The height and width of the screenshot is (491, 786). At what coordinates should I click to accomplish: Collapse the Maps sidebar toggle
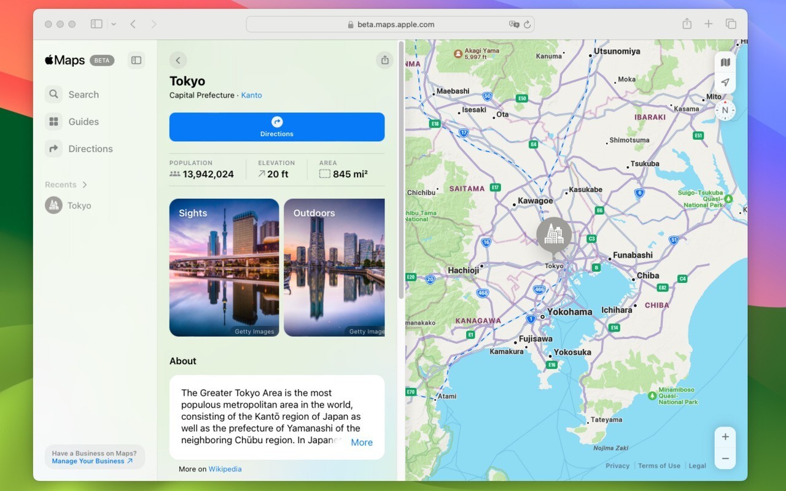(136, 60)
